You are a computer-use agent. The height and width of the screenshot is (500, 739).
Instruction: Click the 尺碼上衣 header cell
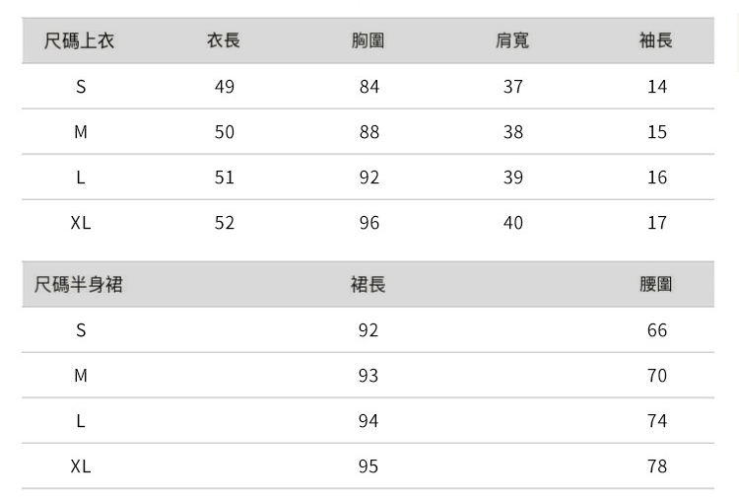click(80, 41)
